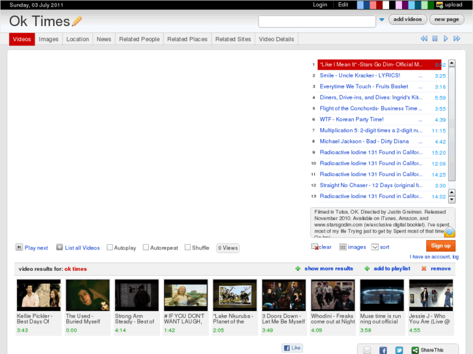The image size is (473, 354).
Task: Pause playback using the pause icon
Action: click(435, 38)
